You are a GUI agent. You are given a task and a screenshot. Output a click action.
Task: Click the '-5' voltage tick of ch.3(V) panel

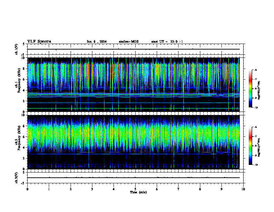coord(23,183)
